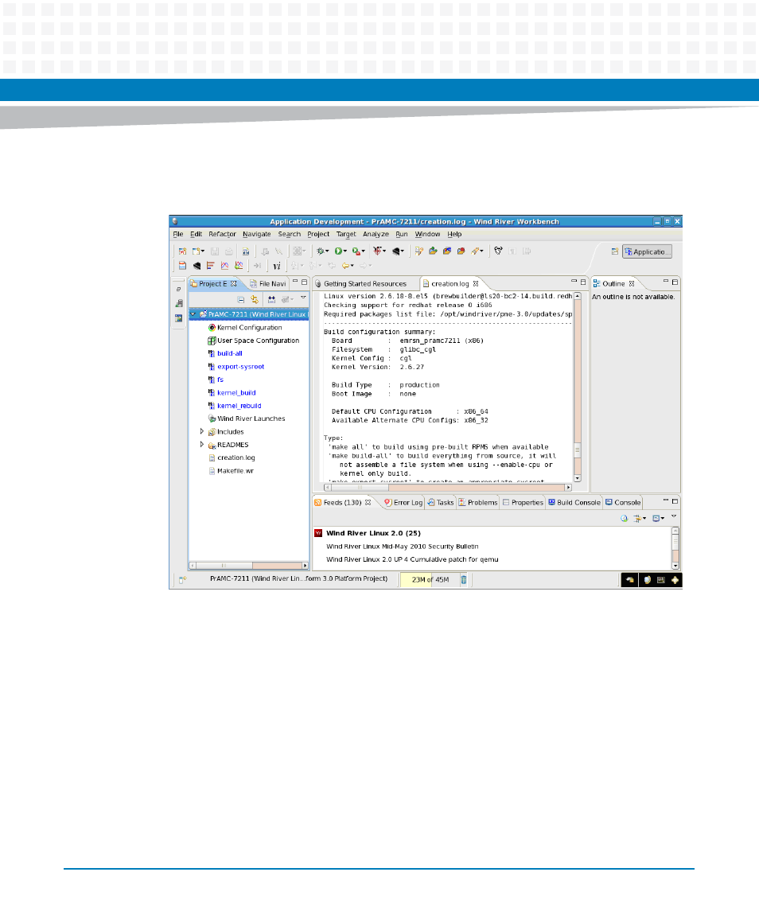Viewport: 759px width, 911px height.
Task: Click the Feeds refresh globe icon
Action: (625, 518)
